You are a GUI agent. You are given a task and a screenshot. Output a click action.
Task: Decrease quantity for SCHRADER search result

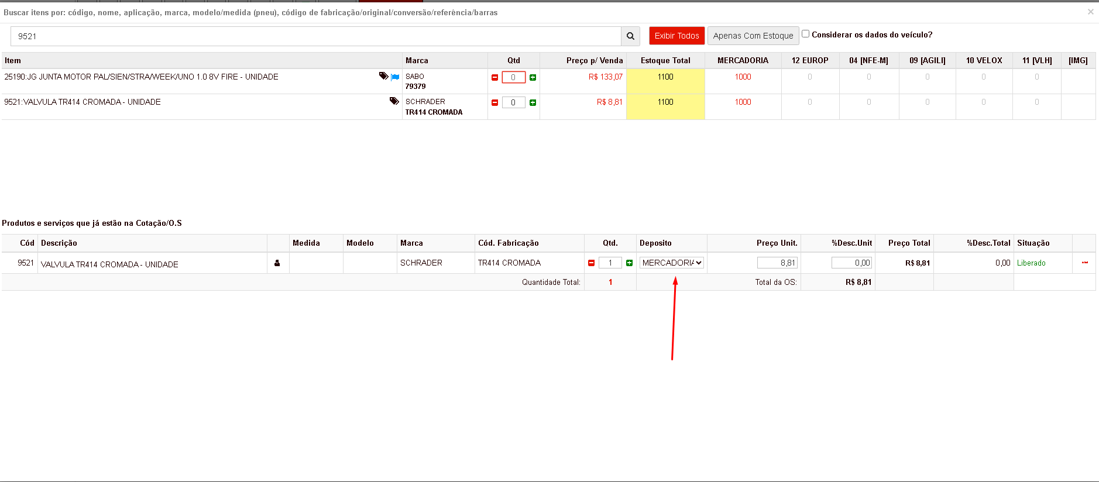(x=495, y=102)
